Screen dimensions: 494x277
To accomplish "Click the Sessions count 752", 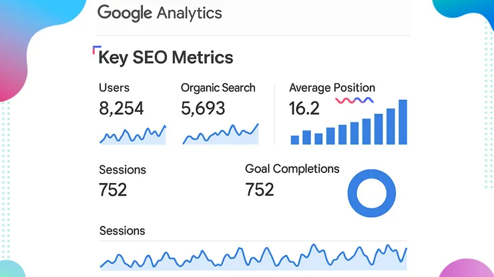I will (113, 190).
